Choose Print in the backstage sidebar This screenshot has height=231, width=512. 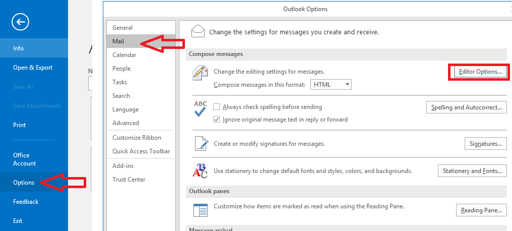(34, 125)
